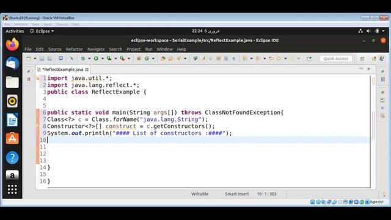Open the Navigate menu
The height and width of the screenshot is (220, 391).
pyautogui.click(x=96, y=49)
